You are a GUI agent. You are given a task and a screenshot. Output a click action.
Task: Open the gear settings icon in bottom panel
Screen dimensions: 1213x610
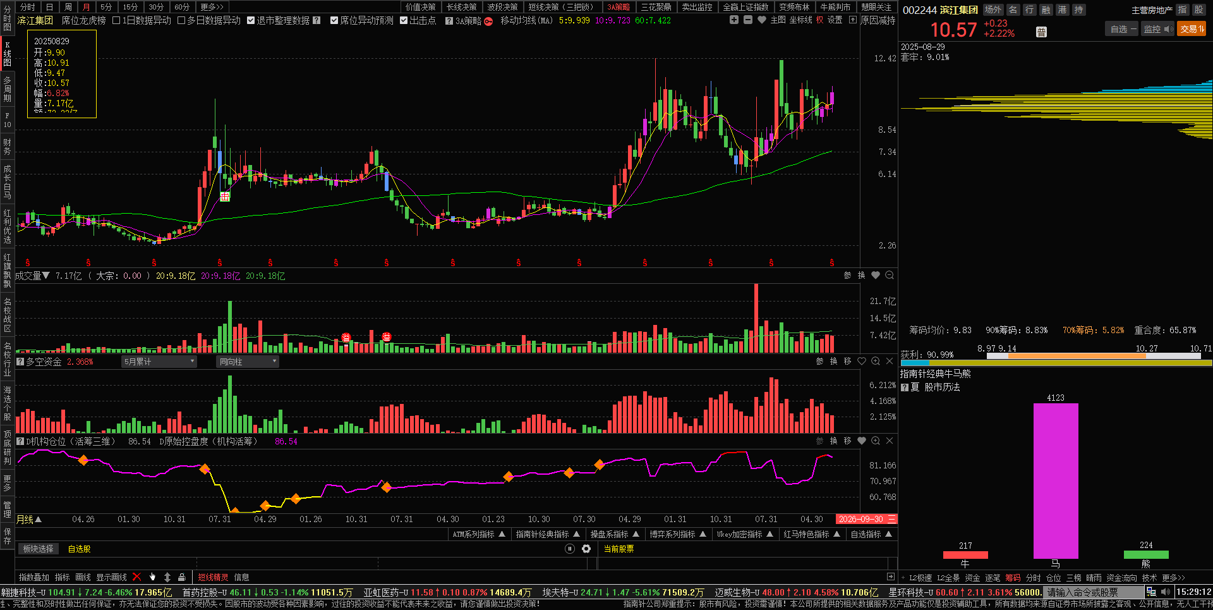(586, 549)
